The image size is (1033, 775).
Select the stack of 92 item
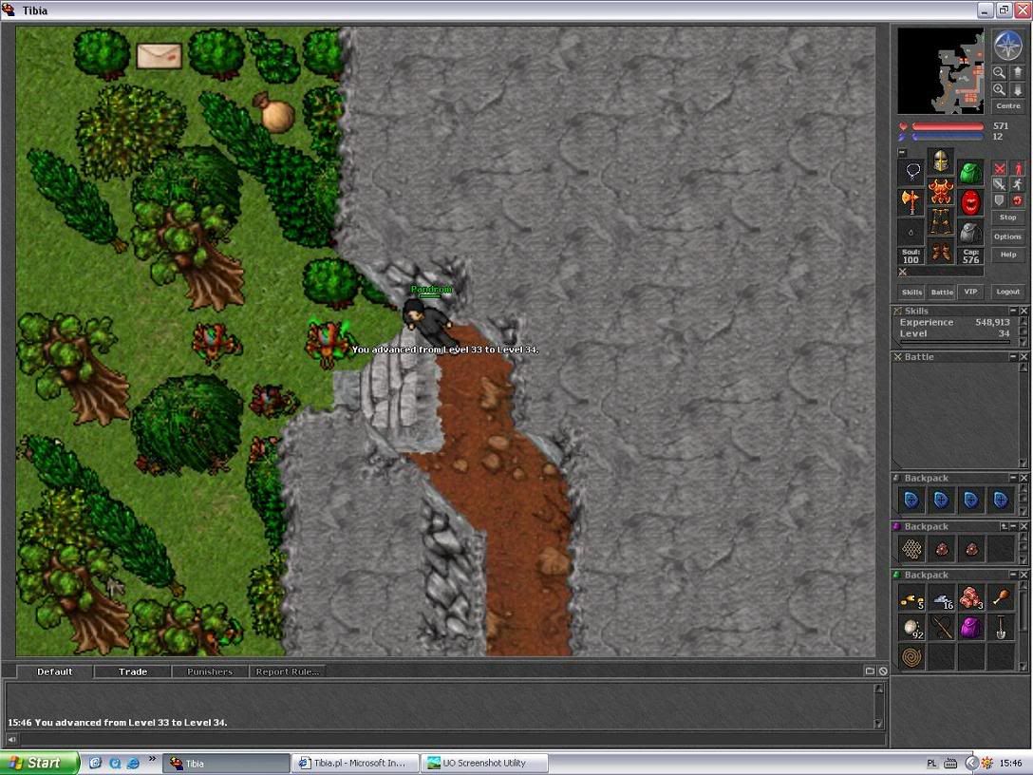[911, 628]
